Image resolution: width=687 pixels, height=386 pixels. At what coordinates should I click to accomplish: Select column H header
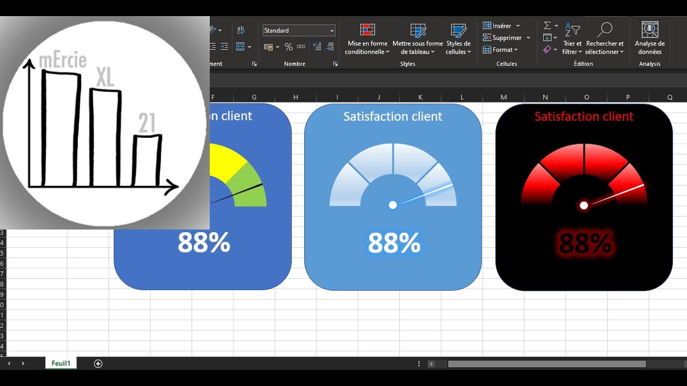click(x=296, y=97)
